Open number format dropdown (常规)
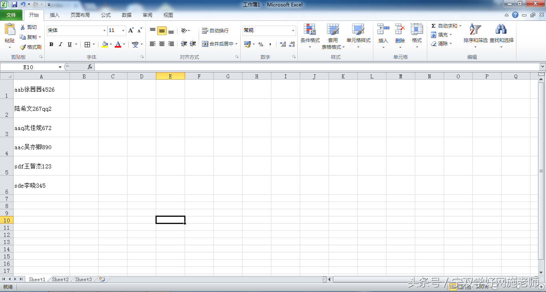The height and width of the screenshot is (292, 546). pyautogui.click(x=293, y=30)
